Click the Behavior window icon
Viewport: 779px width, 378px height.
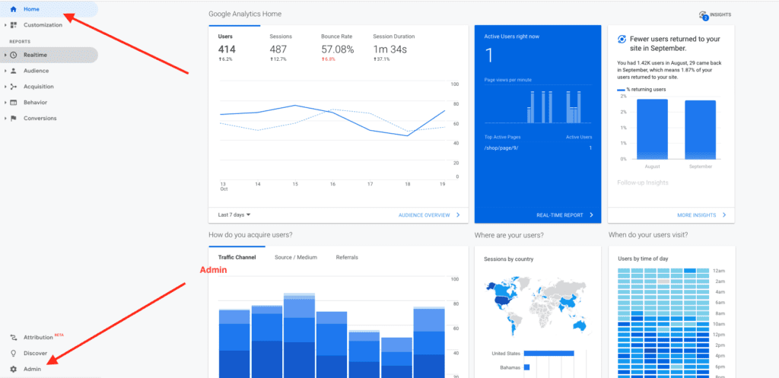click(14, 103)
